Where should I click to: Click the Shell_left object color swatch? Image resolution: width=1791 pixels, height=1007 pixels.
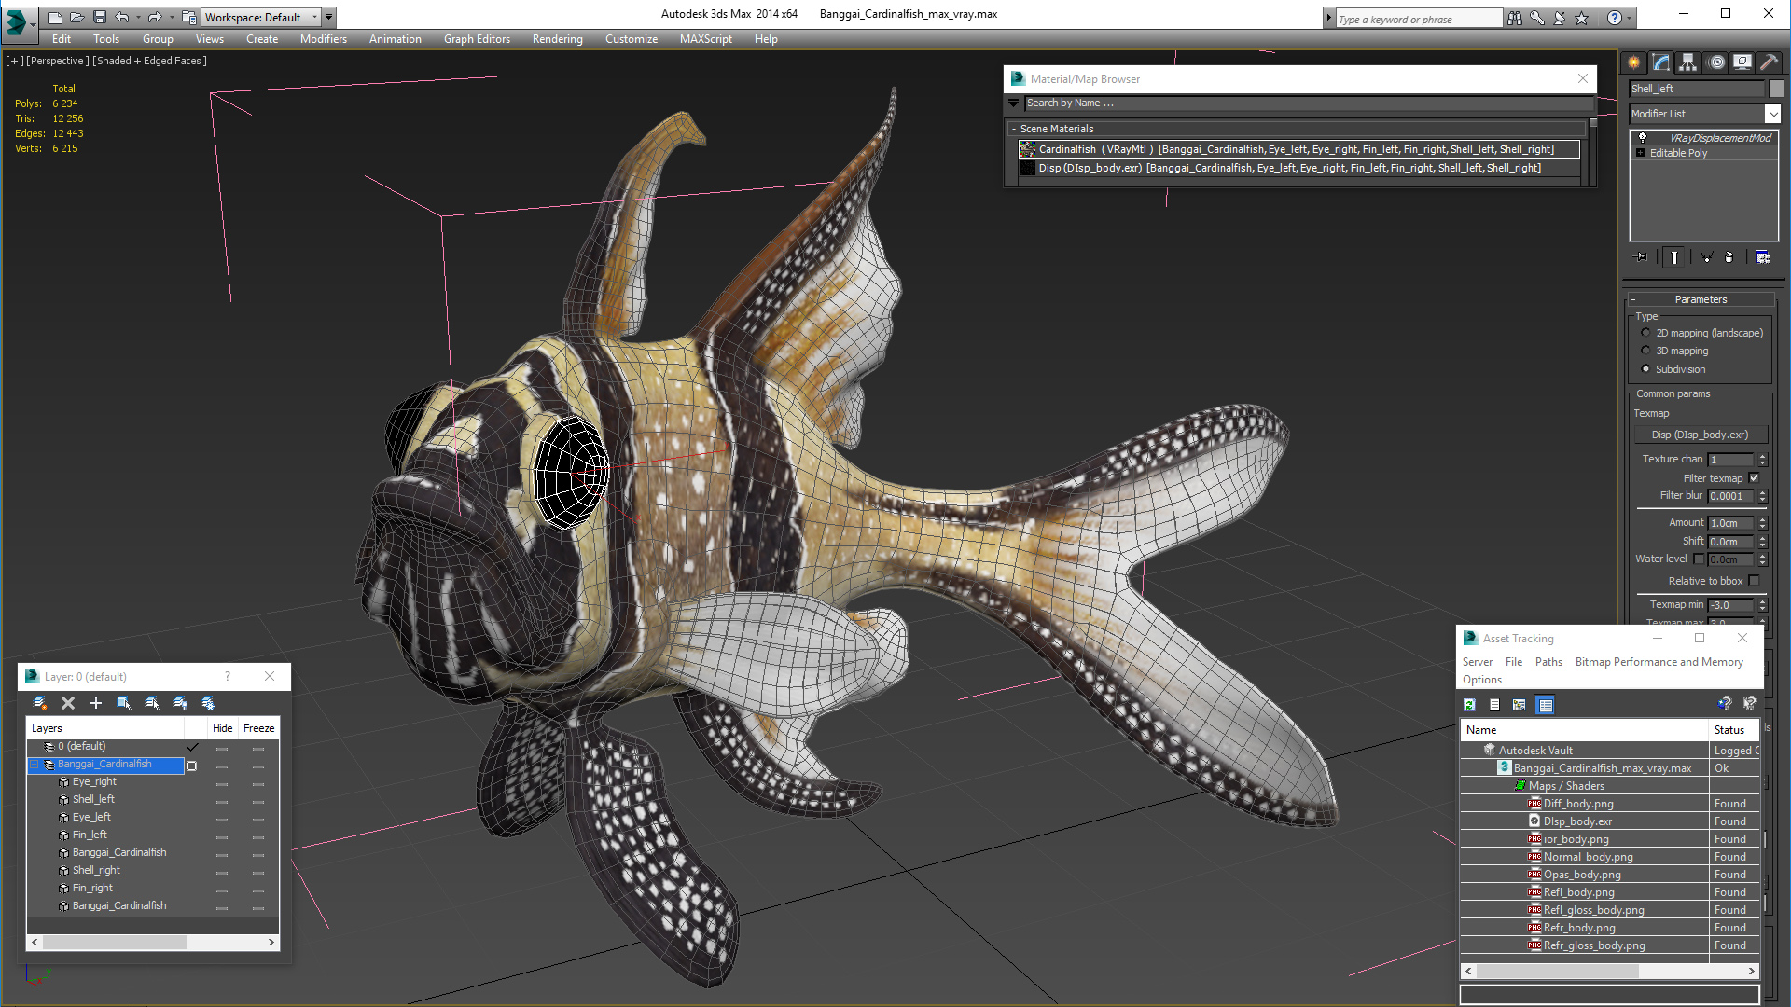[x=1776, y=89]
